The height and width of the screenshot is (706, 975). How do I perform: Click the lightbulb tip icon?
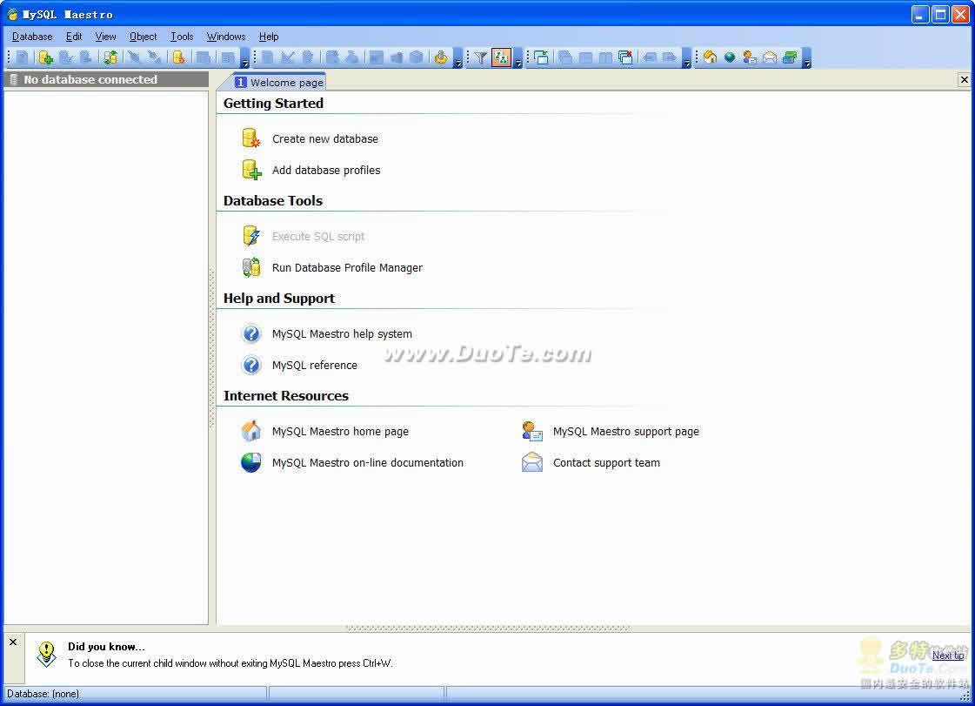click(x=46, y=655)
